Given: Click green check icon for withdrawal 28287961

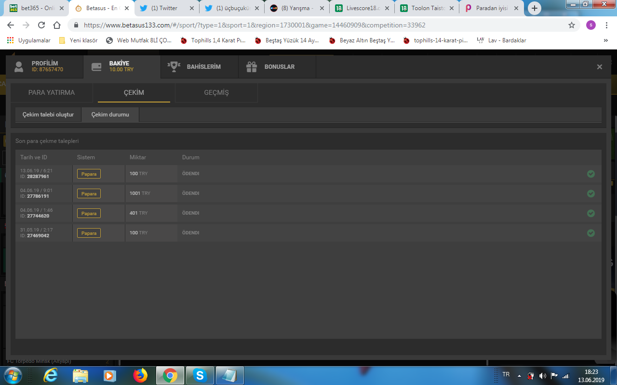Looking at the screenshot, I should 590,174.
